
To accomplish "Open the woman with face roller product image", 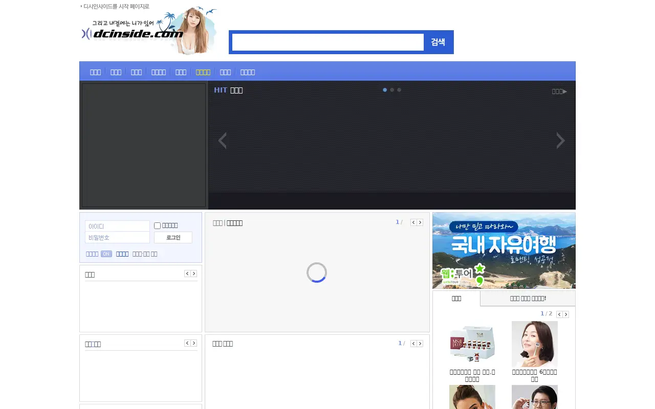I will coord(535,344).
